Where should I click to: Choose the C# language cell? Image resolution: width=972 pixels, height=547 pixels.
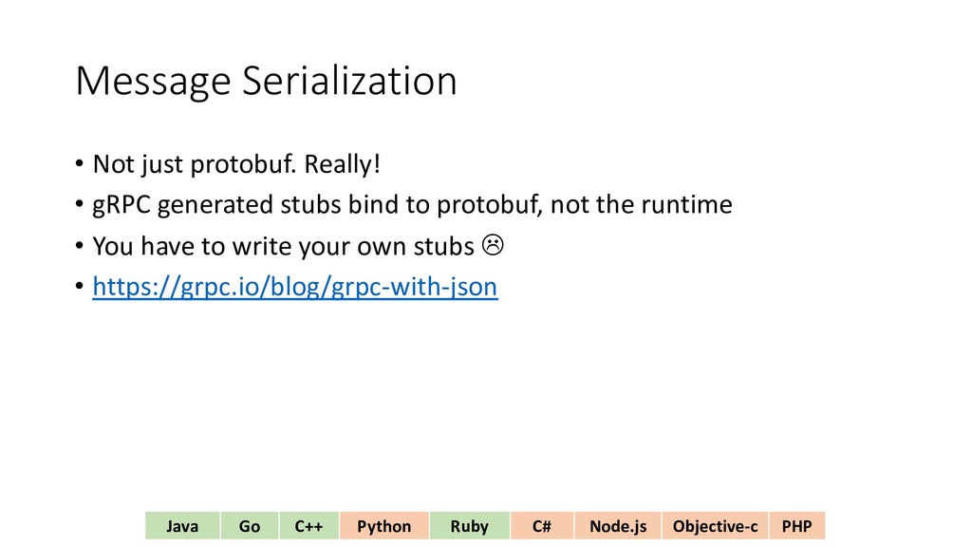point(542,526)
